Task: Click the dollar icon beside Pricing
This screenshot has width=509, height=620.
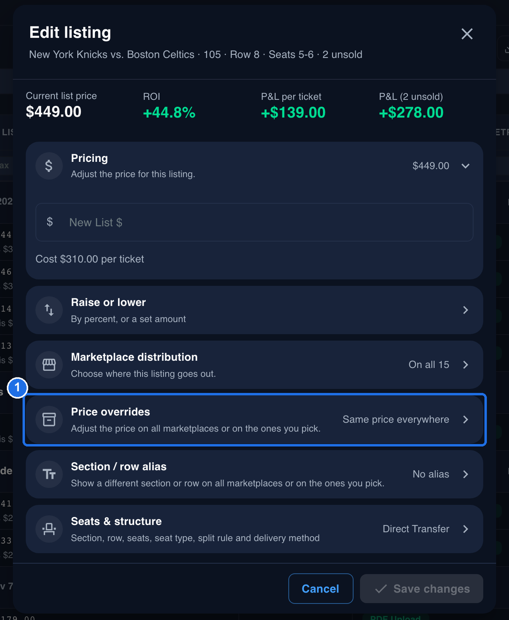Action: pyautogui.click(x=49, y=166)
